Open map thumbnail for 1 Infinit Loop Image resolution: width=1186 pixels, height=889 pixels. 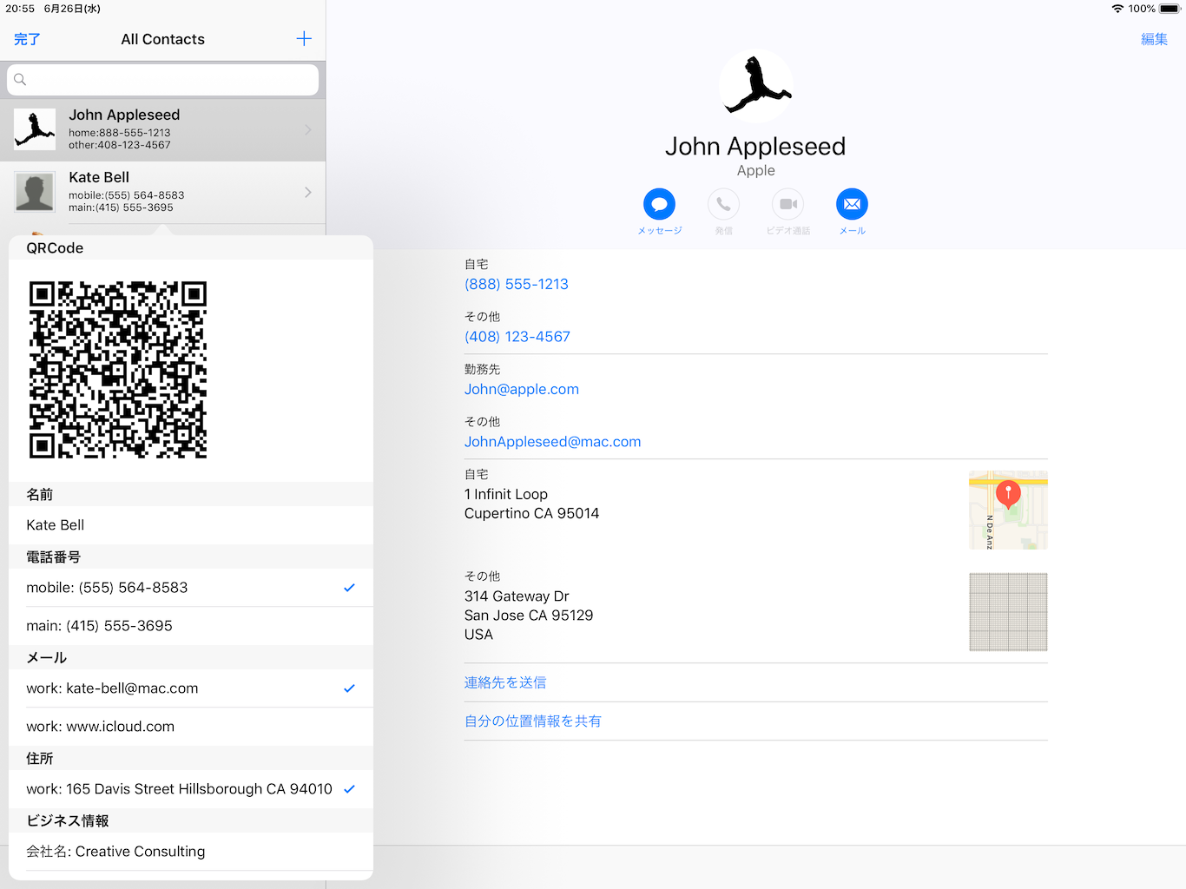click(x=1008, y=510)
